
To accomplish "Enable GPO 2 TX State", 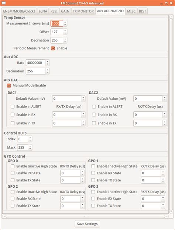I will click(13, 206).
